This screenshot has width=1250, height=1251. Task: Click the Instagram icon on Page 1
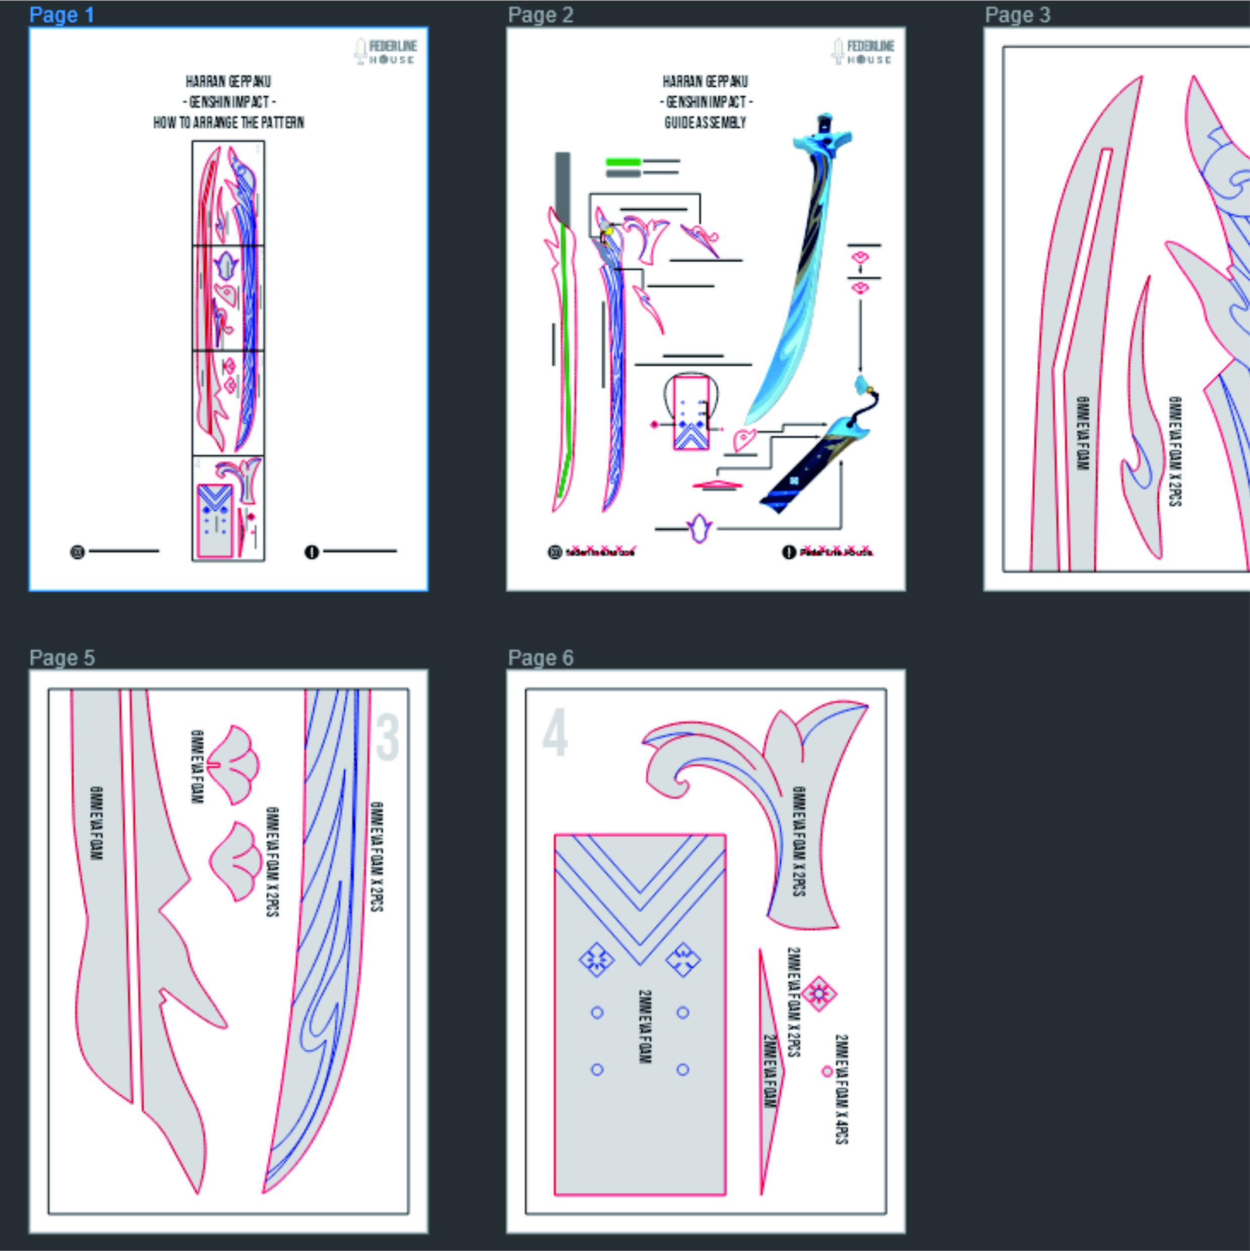click(x=77, y=552)
